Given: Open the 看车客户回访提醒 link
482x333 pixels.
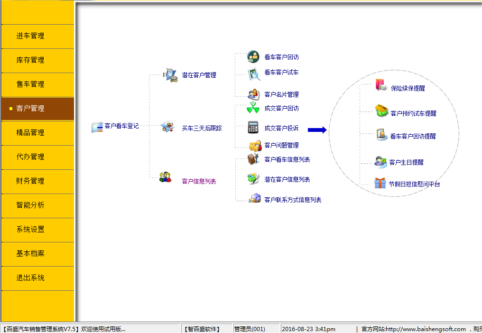Looking at the screenshot, I should [413, 136].
